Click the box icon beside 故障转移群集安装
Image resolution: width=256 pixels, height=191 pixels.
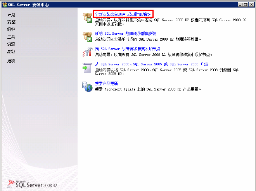tap(87, 37)
